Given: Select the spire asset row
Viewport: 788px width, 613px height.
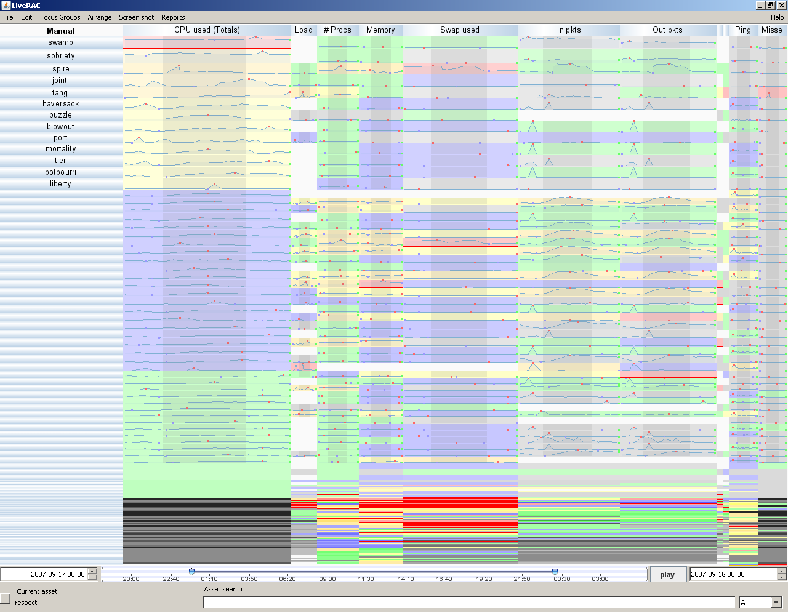Looking at the screenshot, I should [61, 69].
